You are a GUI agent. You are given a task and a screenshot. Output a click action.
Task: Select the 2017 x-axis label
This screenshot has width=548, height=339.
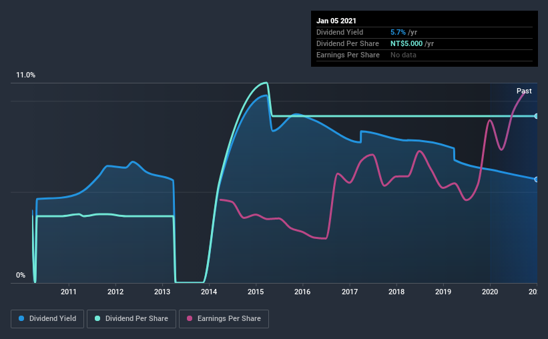click(x=350, y=292)
